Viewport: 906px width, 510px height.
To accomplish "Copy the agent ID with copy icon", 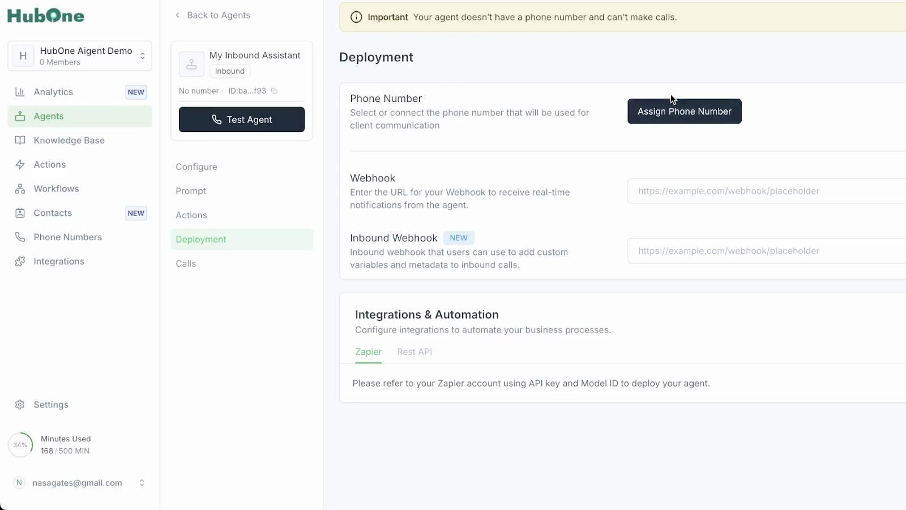I will click(275, 91).
